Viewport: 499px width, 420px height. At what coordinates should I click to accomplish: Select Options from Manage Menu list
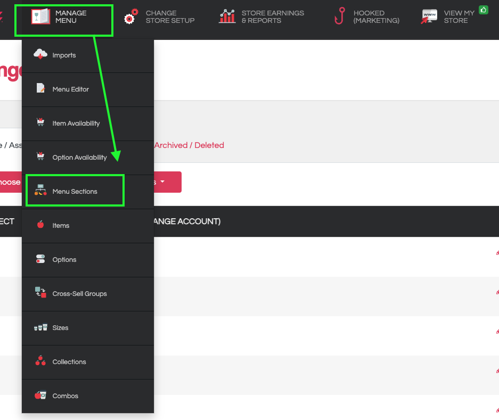pyautogui.click(x=88, y=260)
